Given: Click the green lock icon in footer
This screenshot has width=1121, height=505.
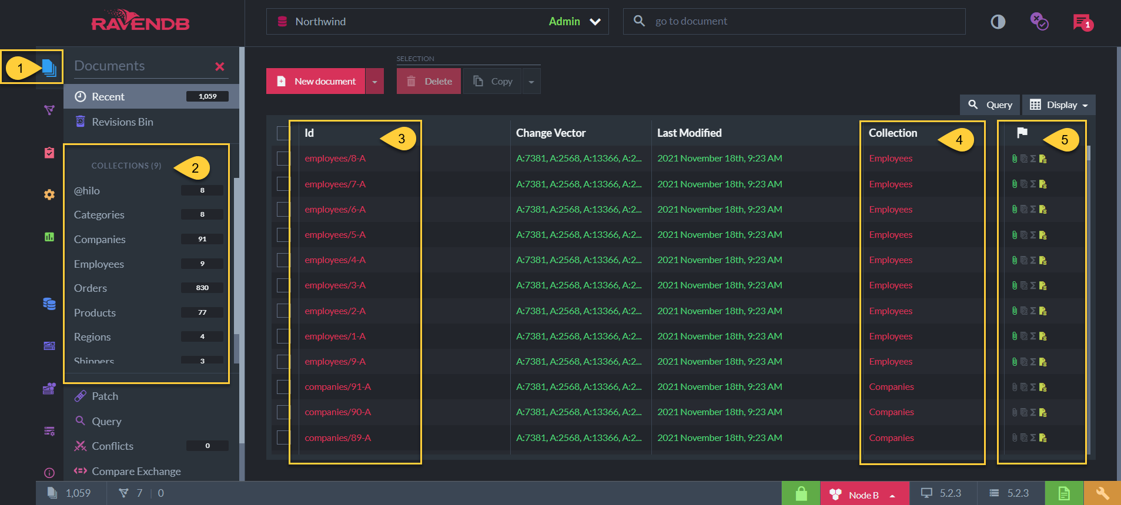Looking at the screenshot, I should coord(801,493).
